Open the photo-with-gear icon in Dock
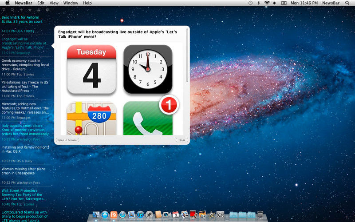The height and width of the screenshot is (222, 355). [x=202, y=214]
